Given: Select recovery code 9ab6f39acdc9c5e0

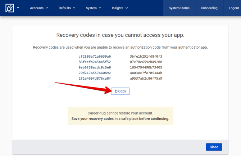Looking at the screenshot, I should (x=95, y=67).
